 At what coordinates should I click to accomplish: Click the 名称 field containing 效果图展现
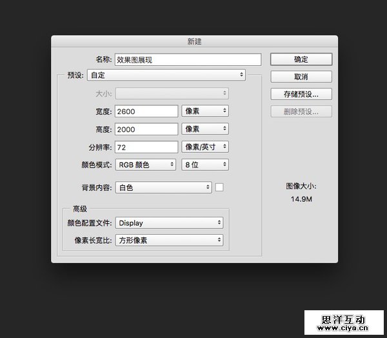pyautogui.click(x=188, y=59)
